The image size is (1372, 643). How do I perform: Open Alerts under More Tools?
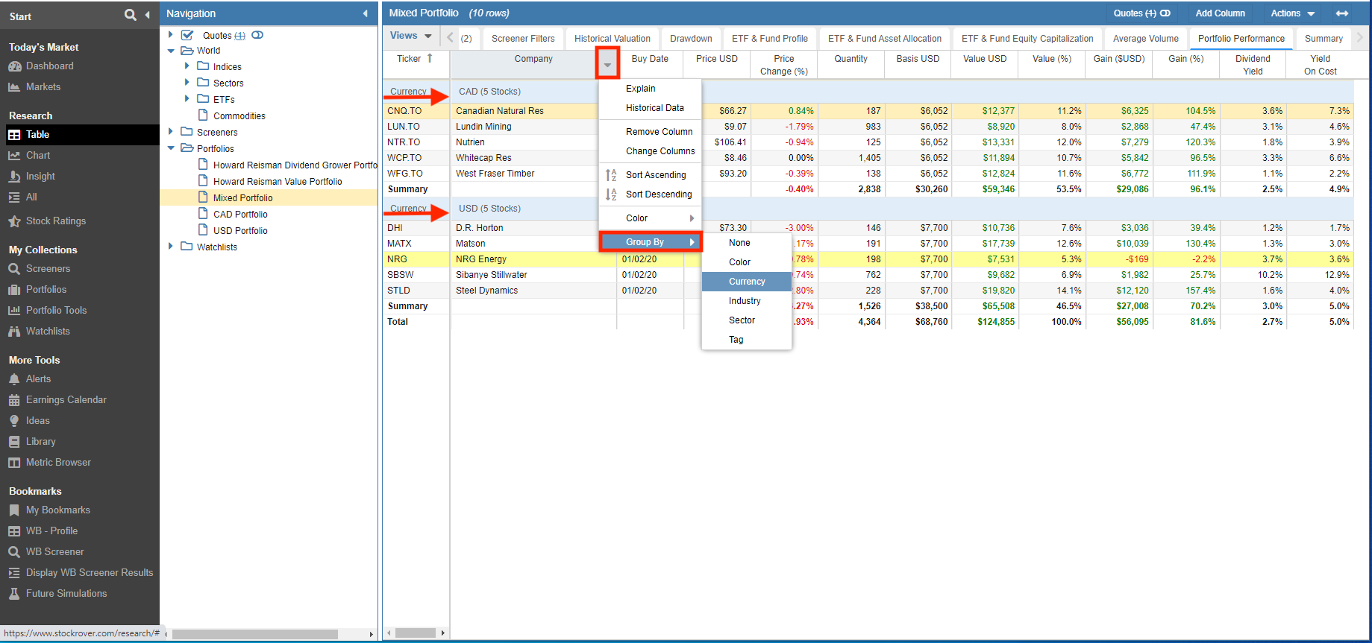[x=38, y=379]
